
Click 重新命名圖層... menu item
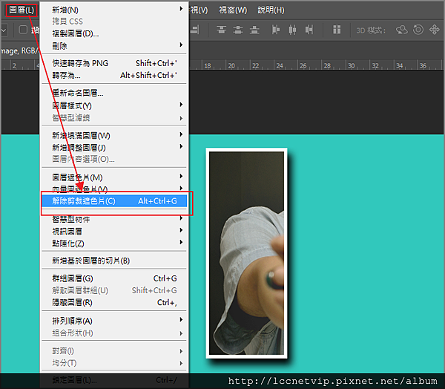[113, 93]
